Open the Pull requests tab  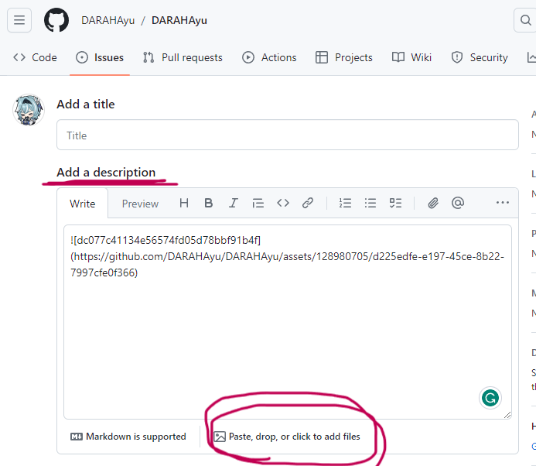pos(183,57)
